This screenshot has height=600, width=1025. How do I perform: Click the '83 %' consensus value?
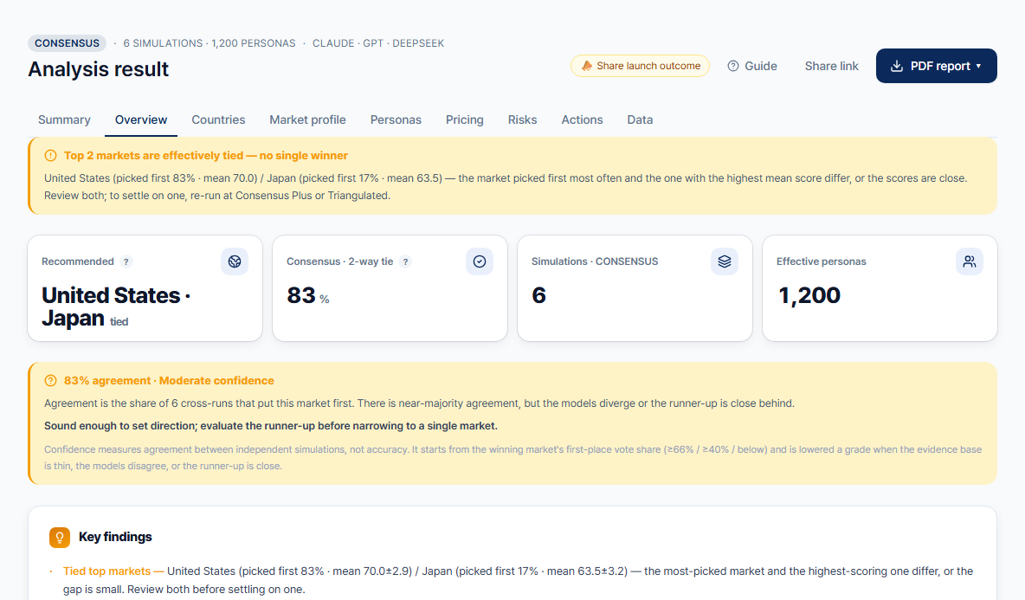point(308,295)
